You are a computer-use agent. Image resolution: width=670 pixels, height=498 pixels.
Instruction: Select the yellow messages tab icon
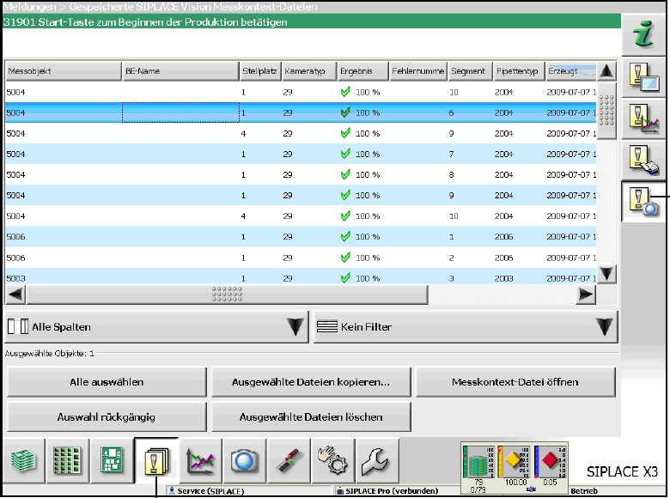(156, 461)
